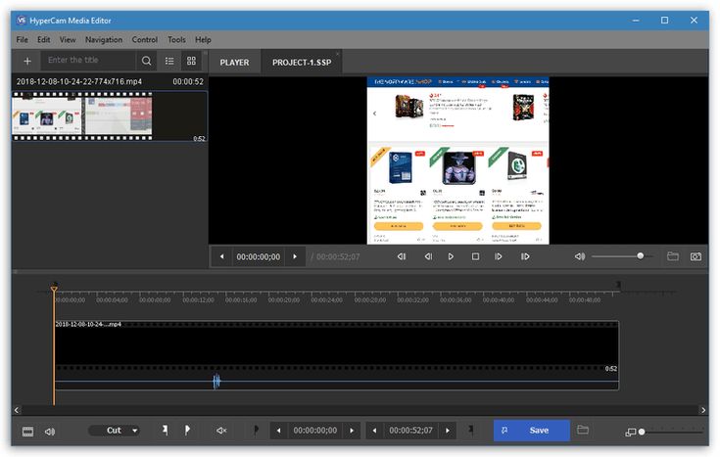Viewport: 720px width, 457px height.
Task: Decrease the selection end time
Action: click(374, 431)
